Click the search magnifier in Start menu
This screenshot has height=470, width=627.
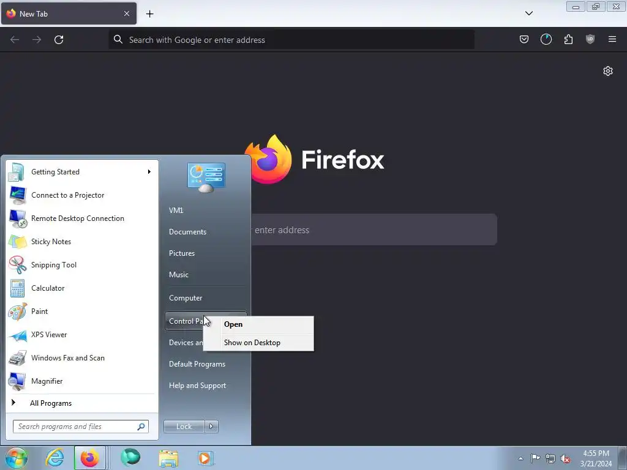click(x=141, y=427)
